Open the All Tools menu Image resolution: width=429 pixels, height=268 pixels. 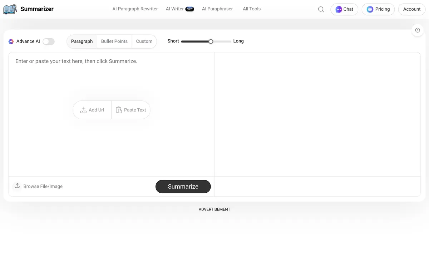click(x=252, y=9)
